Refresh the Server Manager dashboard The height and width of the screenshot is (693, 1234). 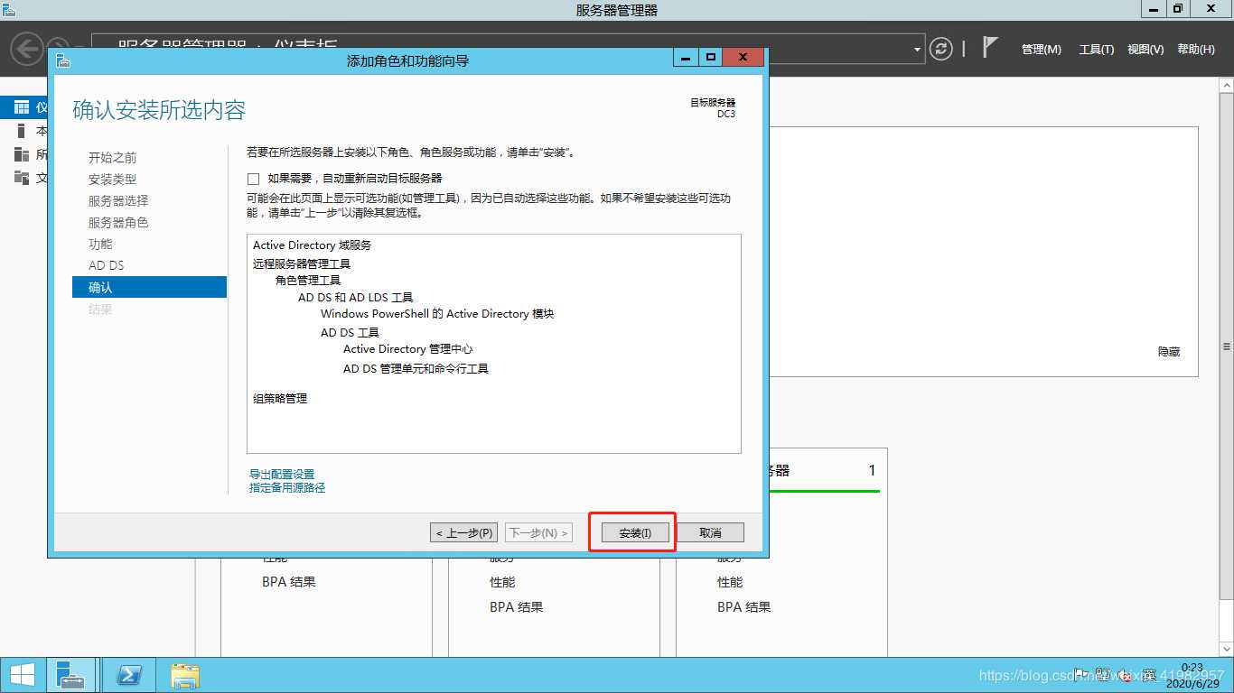(941, 49)
